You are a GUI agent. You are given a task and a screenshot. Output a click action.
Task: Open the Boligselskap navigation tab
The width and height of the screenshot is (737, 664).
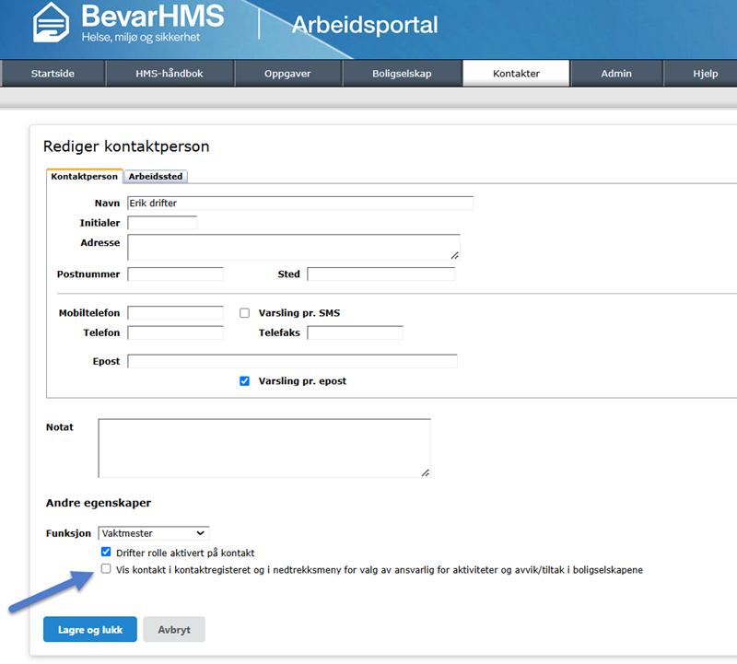click(402, 74)
